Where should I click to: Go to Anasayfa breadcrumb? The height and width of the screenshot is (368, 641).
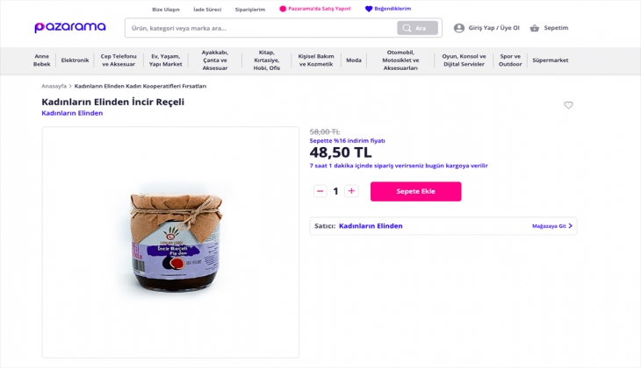(x=54, y=86)
